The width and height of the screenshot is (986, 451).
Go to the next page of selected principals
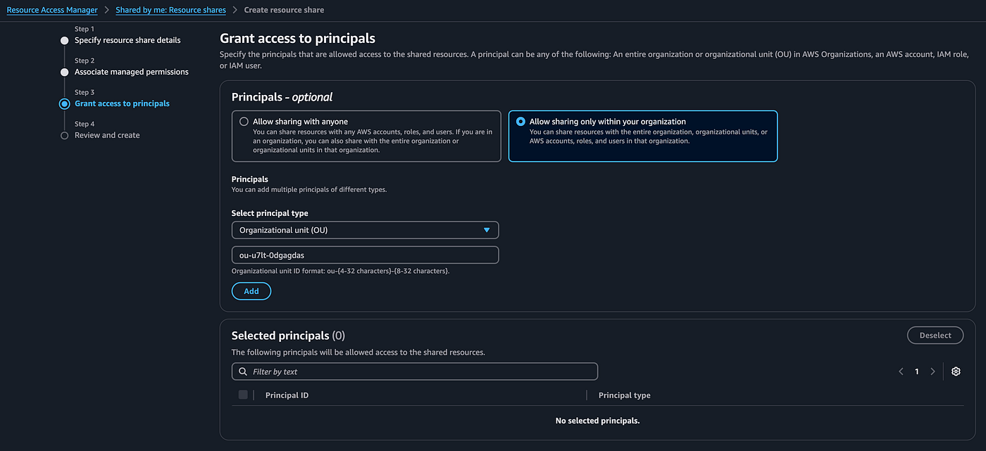click(932, 371)
